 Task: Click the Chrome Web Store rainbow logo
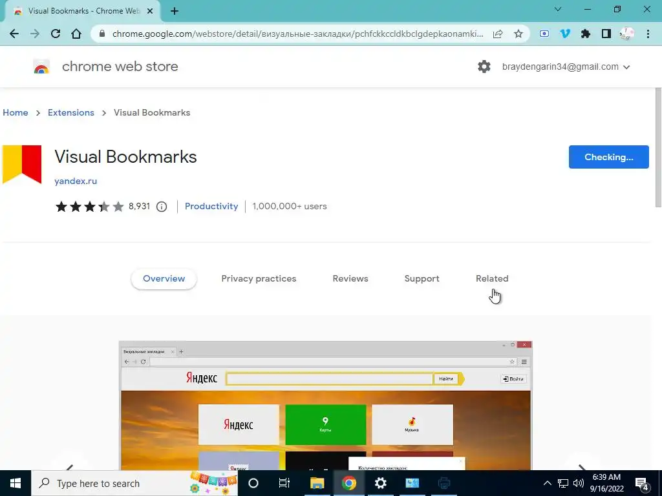pyautogui.click(x=41, y=67)
